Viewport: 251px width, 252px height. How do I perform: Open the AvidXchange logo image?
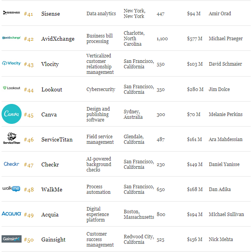11,38
